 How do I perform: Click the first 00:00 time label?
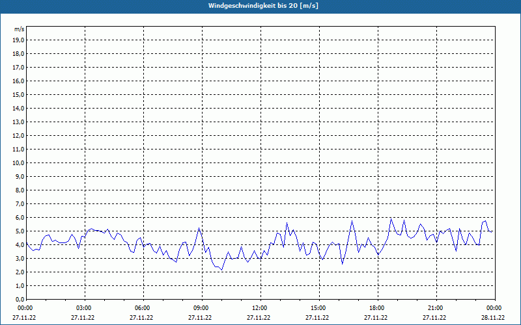pyautogui.click(x=25, y=308)
